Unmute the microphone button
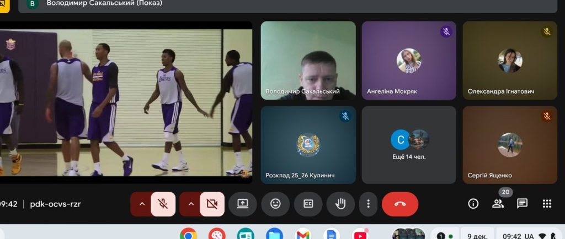The height and width of the screenshot is (239, 565). coord(163,204)
